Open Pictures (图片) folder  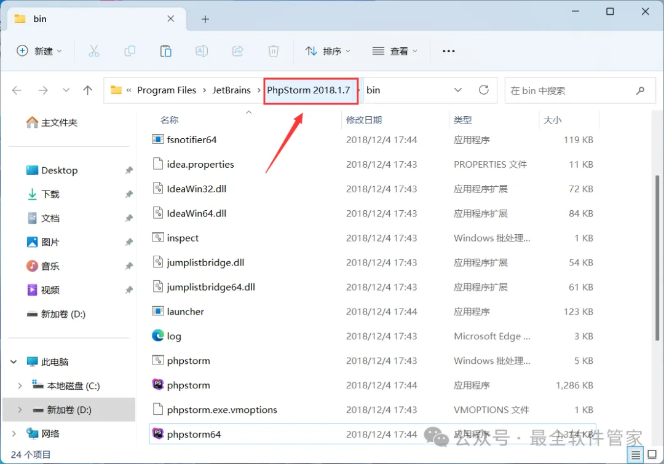[x=43, y=242]
